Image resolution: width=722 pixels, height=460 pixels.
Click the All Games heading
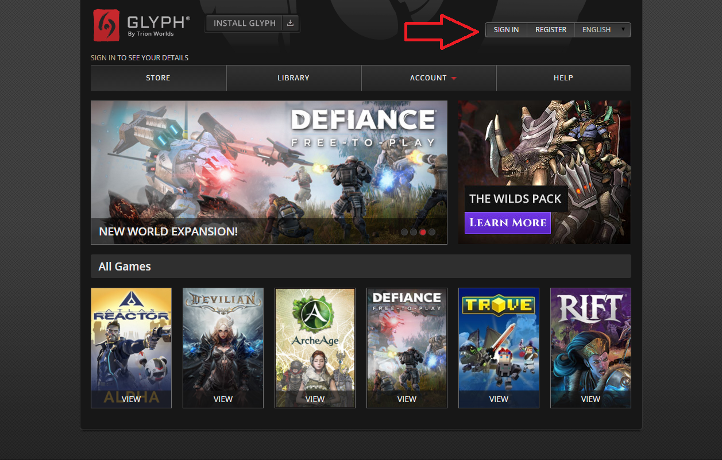[125, 266]
